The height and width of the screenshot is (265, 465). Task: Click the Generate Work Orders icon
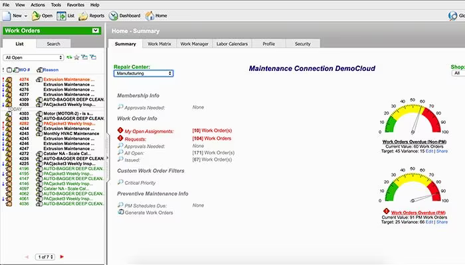(121, 212)
